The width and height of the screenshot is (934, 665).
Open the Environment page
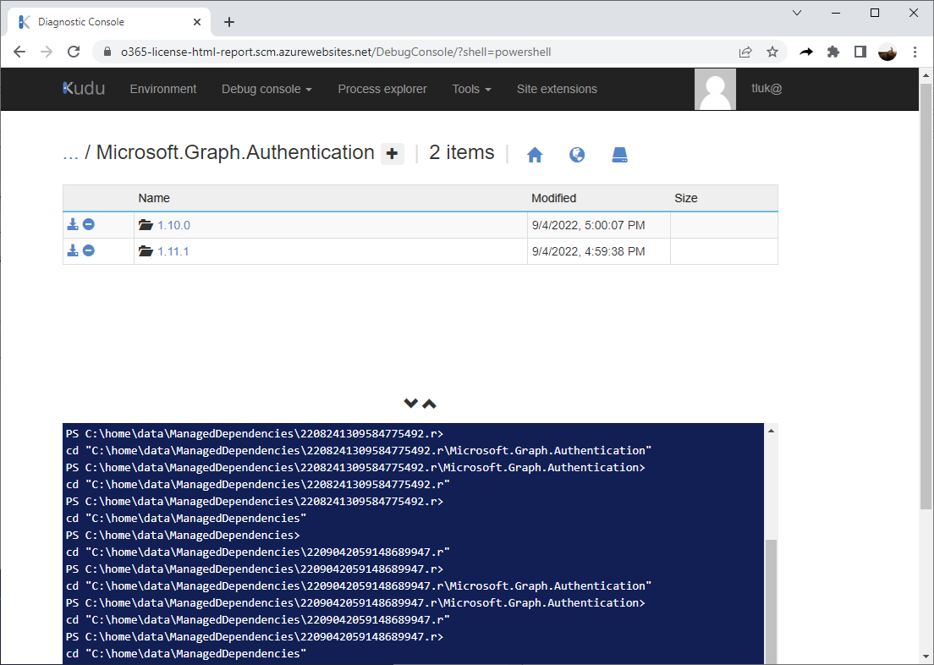[163, 89]
